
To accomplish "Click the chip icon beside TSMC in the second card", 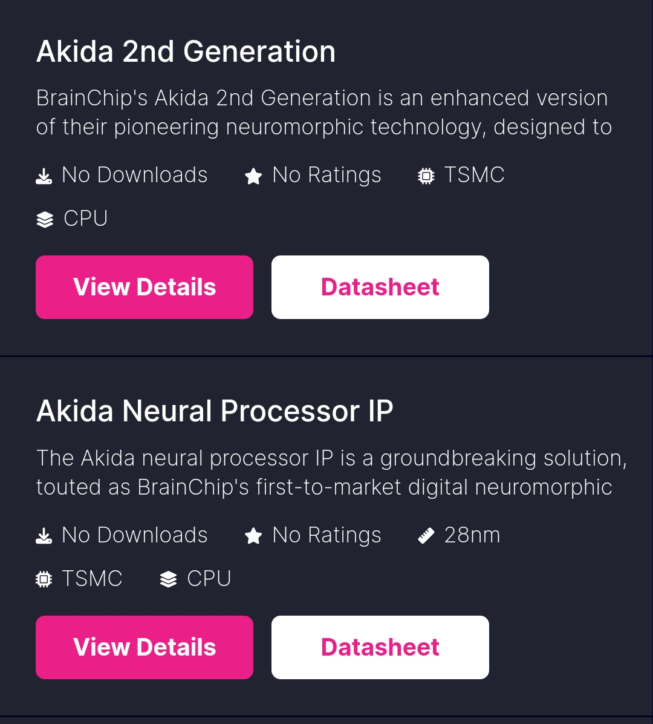I will [44, 579].
